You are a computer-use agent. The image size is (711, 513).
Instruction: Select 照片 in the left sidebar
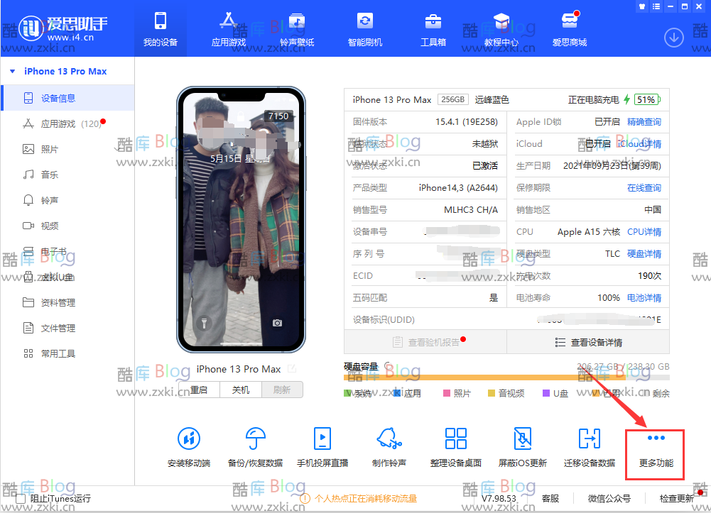[x=50, y=150]
